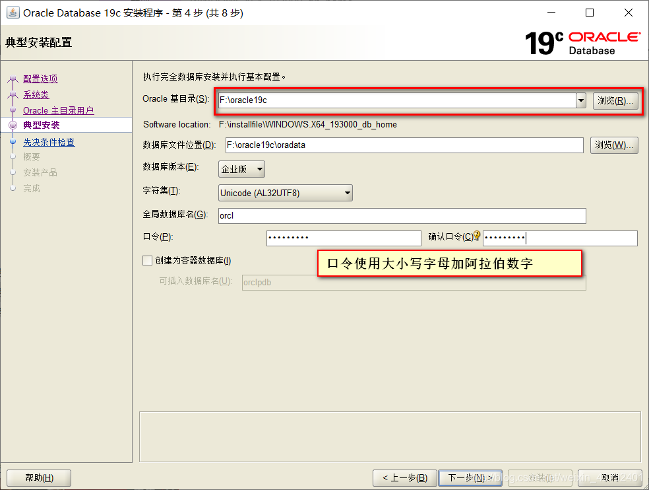Screen dimensions: 649x490
Task: Click the password hint lightbulb icon
Action: coord(477,236)
